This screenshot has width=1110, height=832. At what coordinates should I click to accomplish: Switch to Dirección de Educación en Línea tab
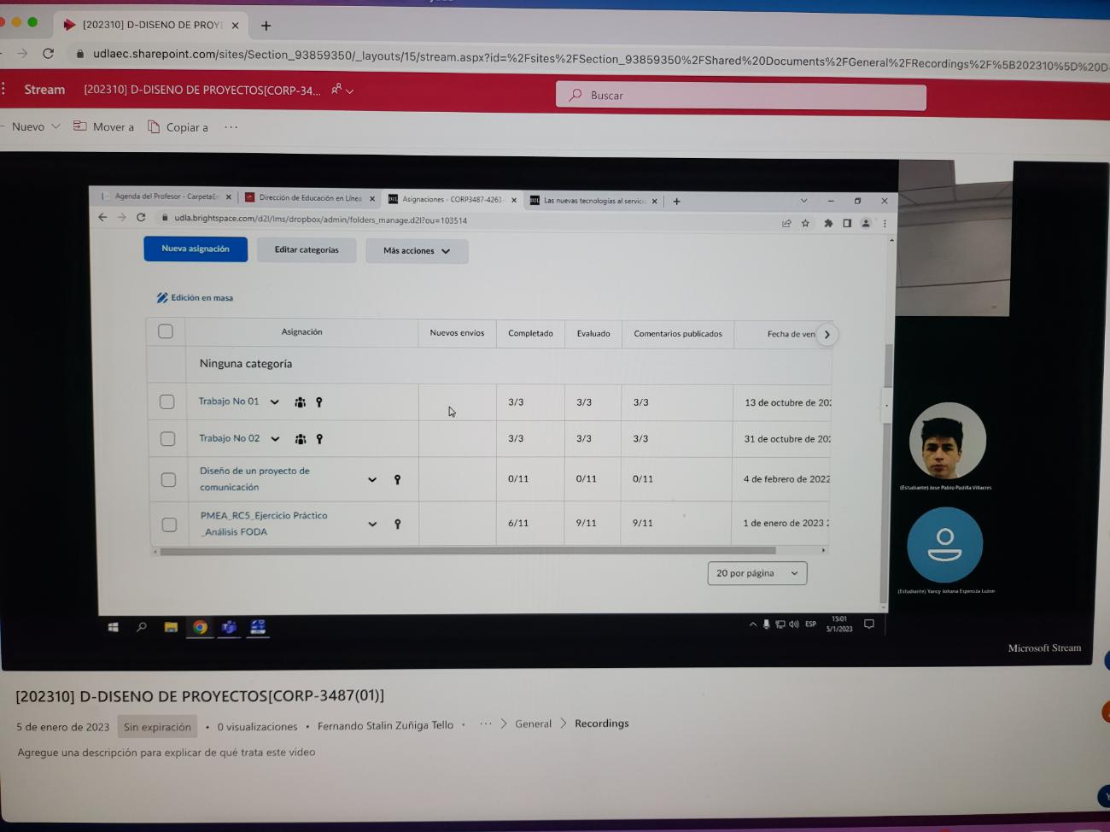click(x=309, y=198)
